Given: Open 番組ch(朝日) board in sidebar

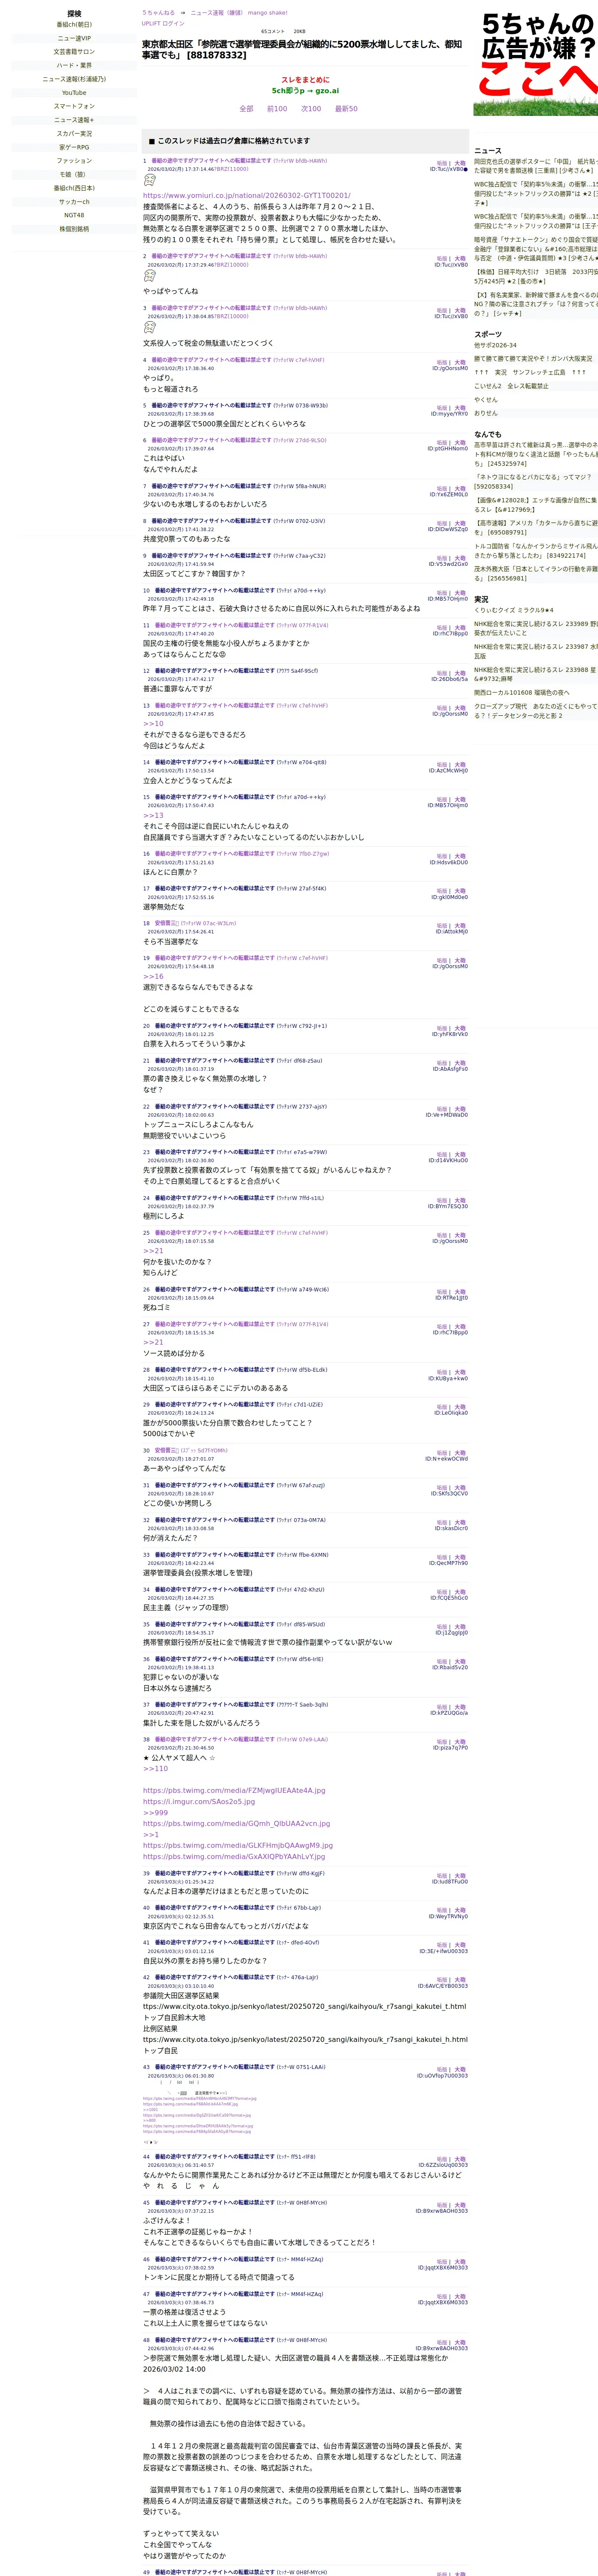Looking at the screenshot, I should [x=74, y=25].
